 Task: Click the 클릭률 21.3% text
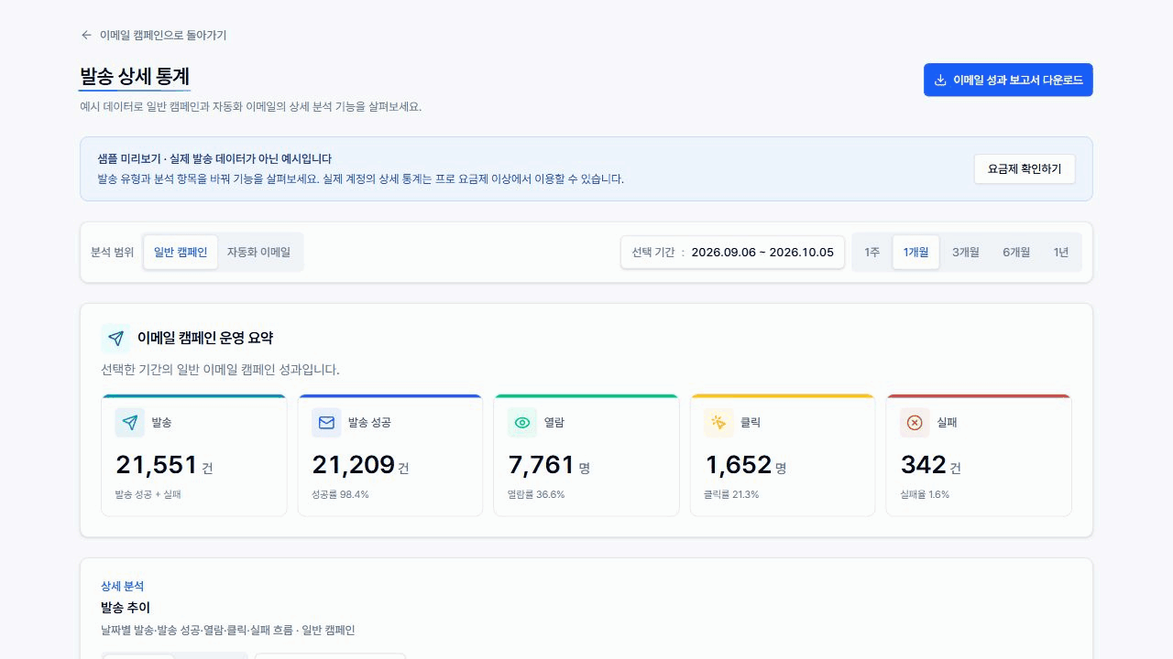click(x=731, y=494)
